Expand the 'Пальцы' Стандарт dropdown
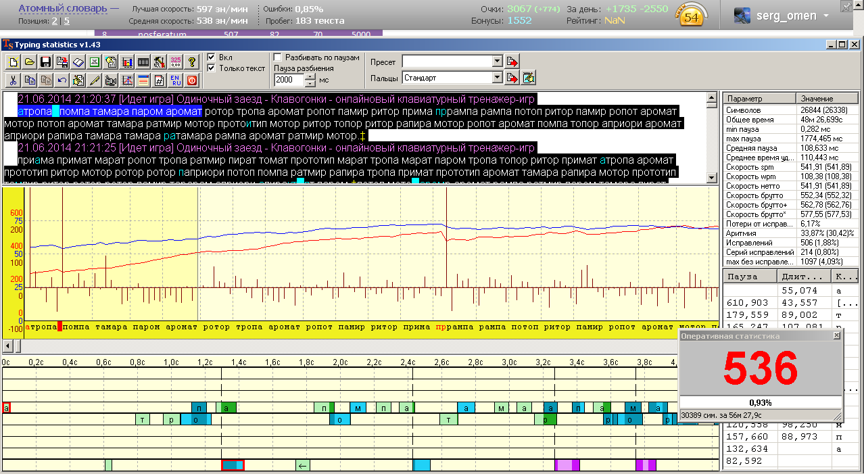This screenshot has width=864, height=476. (497, 78)
